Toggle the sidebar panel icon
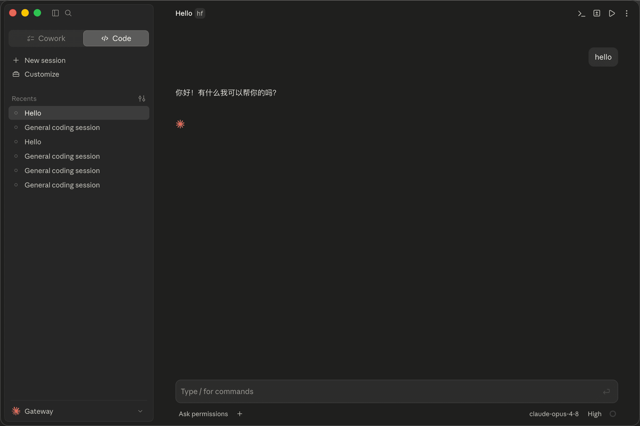The height and width of the screenshot is (426, 640). tap(55, 13)
